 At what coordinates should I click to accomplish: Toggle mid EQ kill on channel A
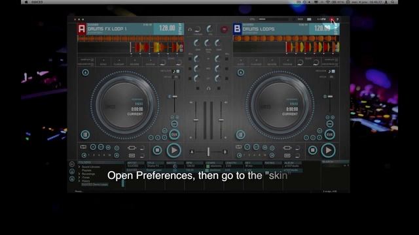click(190, 69)
